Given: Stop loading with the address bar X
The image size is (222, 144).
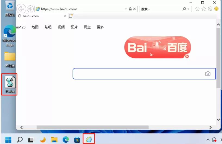Looking at the screenshot, I should 135,9.
